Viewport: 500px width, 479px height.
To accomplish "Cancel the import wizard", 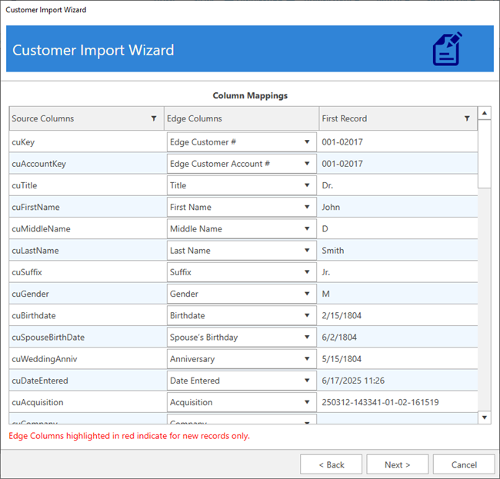I will click(x=464, y=464).
